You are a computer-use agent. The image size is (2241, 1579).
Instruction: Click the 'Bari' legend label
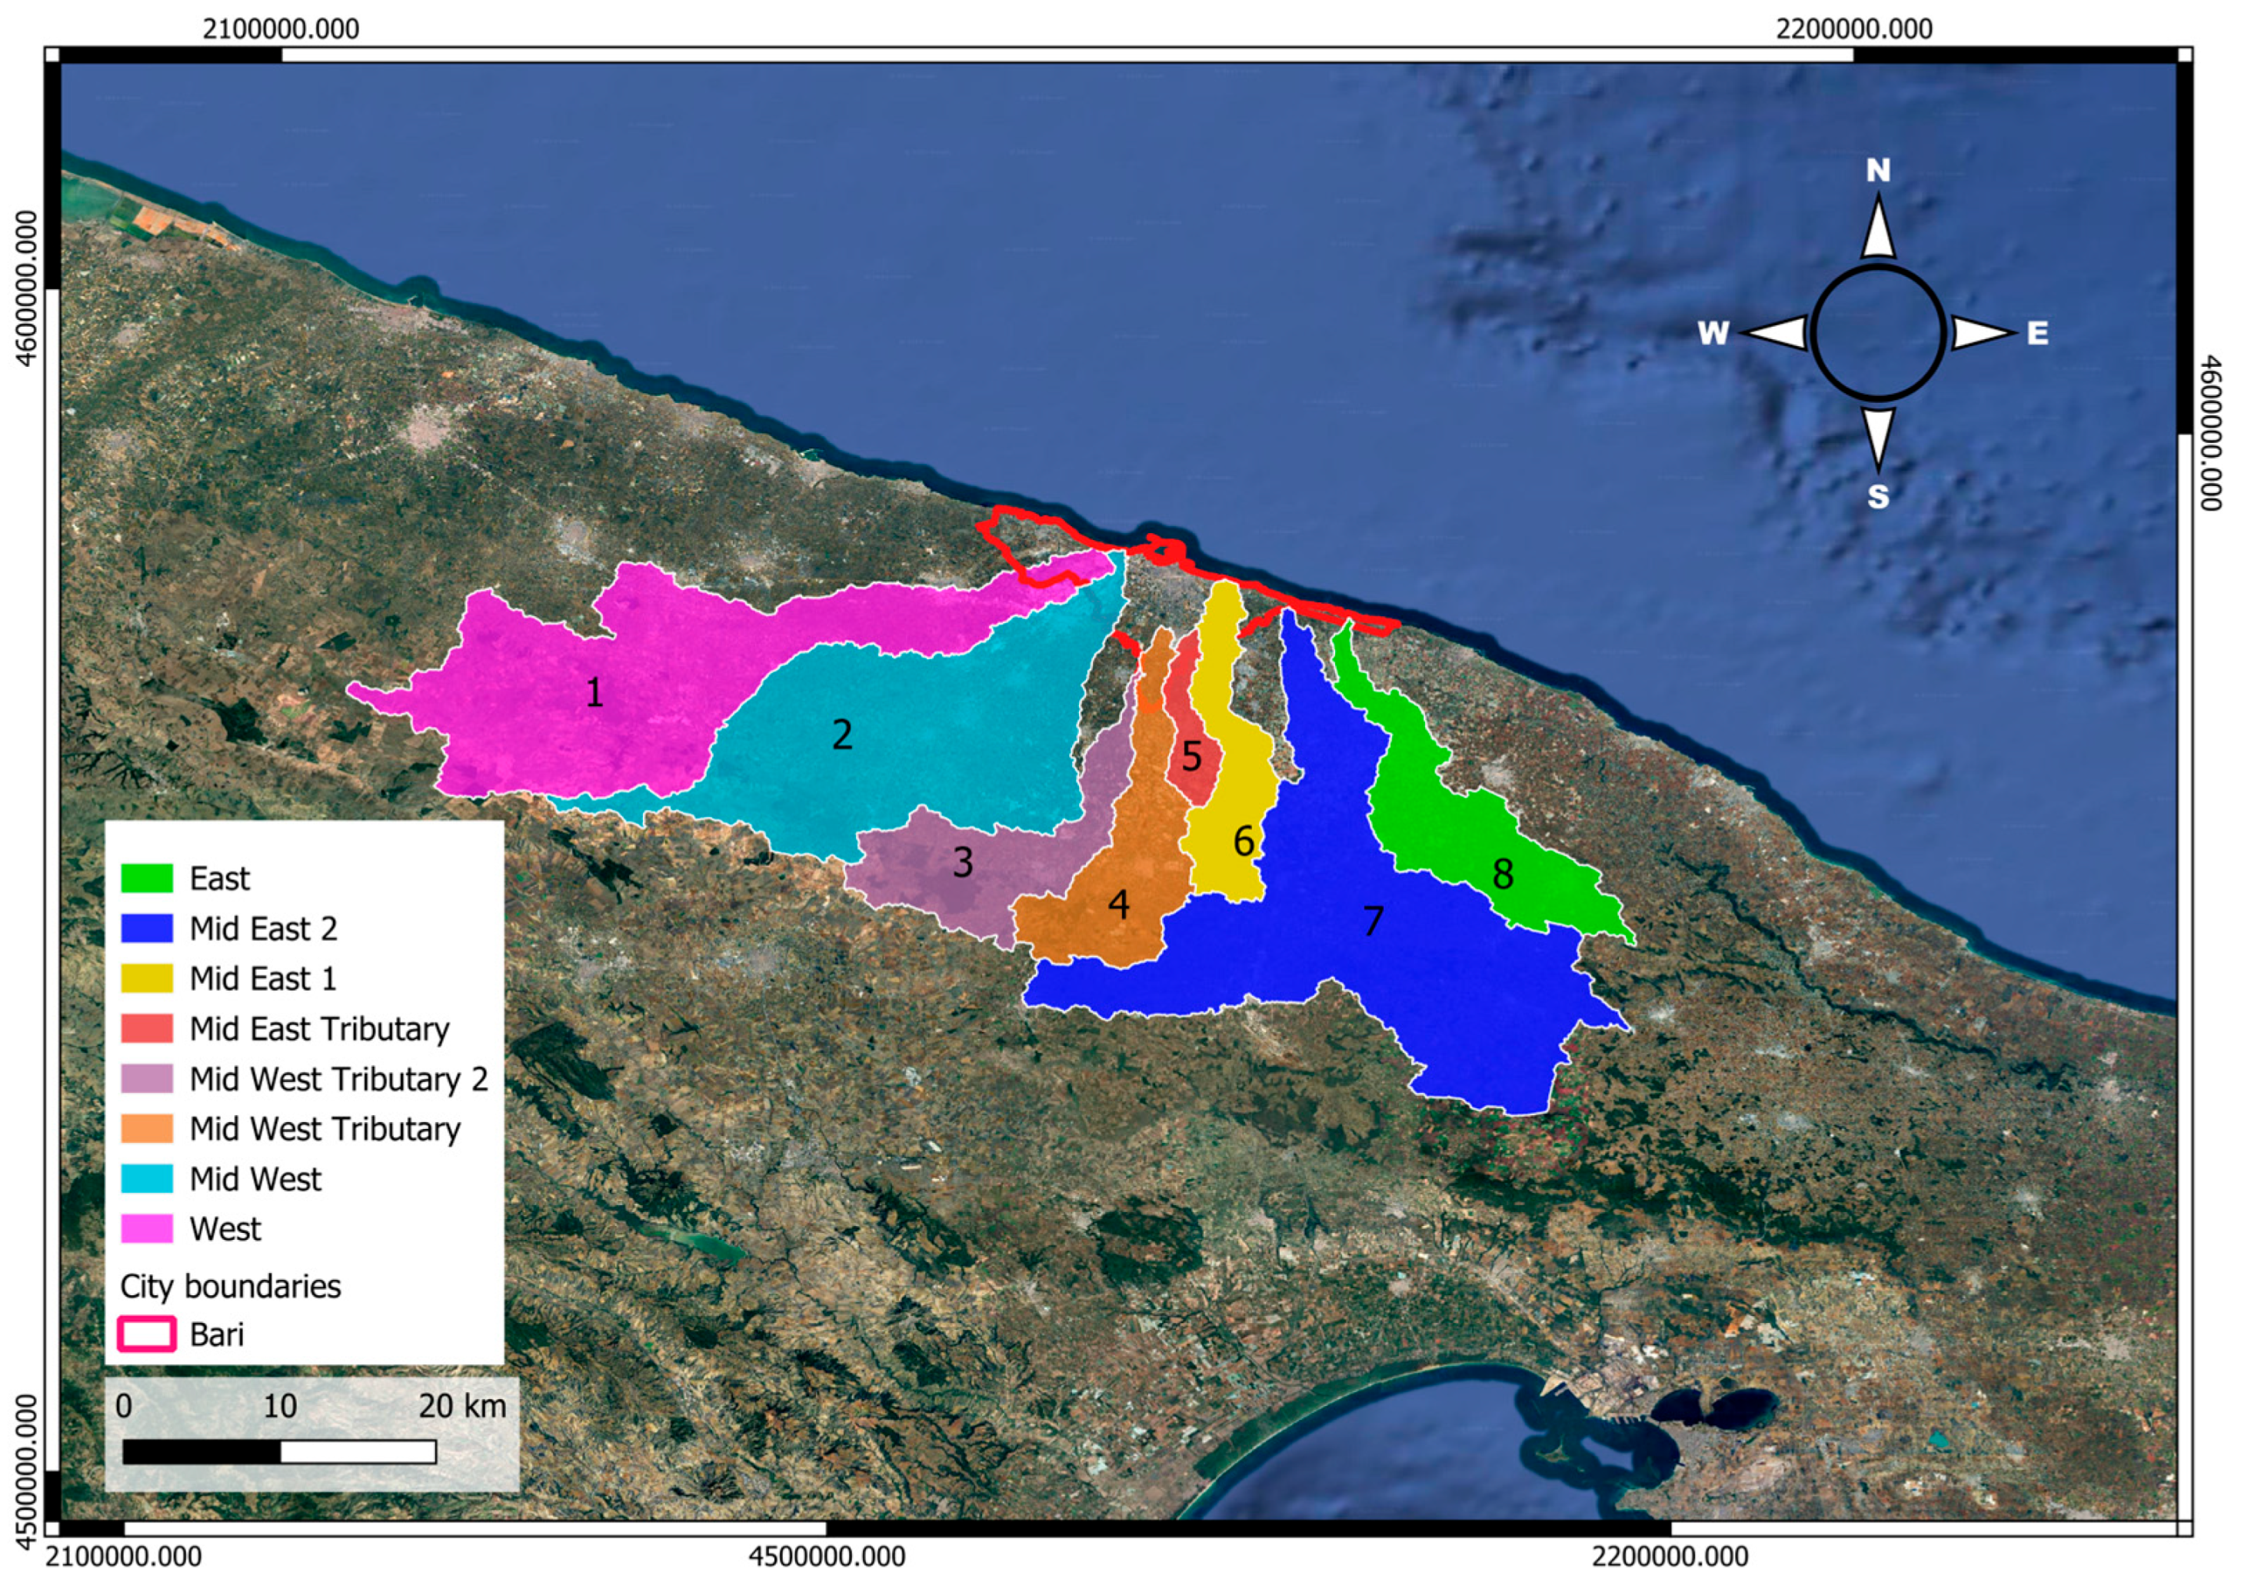pos(217,1334)
